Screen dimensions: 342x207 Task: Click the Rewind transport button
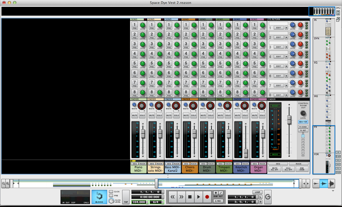(173, 197)
